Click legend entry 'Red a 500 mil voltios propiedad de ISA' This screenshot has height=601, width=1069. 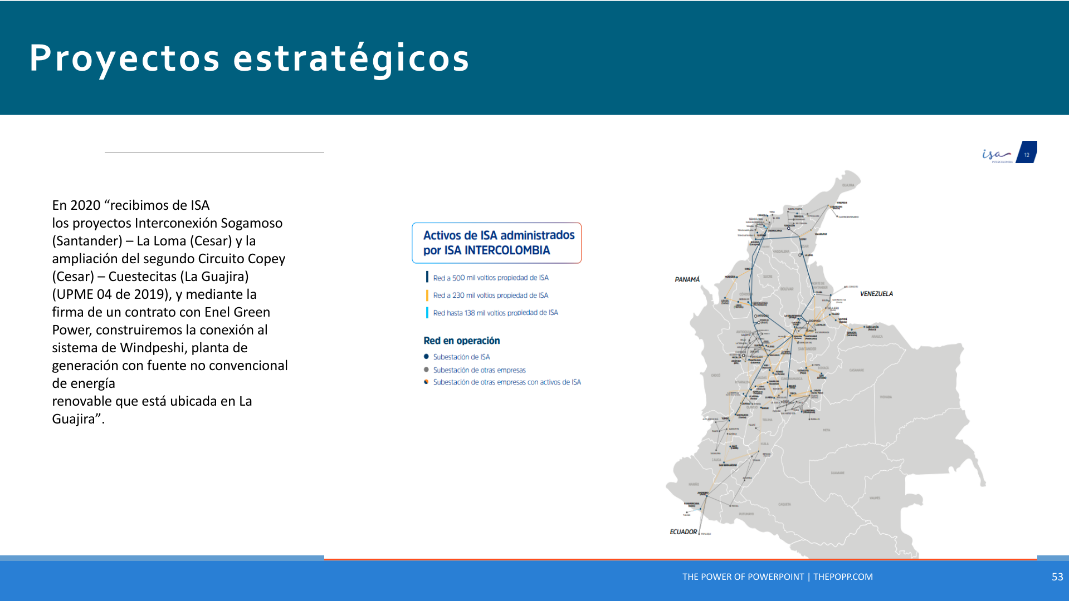(x=491, y=278)
